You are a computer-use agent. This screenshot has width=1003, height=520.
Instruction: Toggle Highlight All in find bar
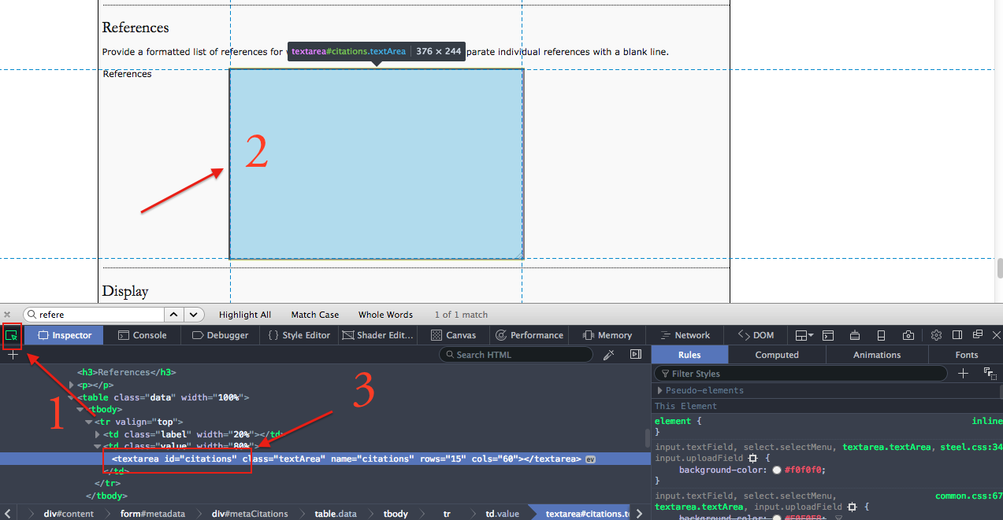pos(244,315)
